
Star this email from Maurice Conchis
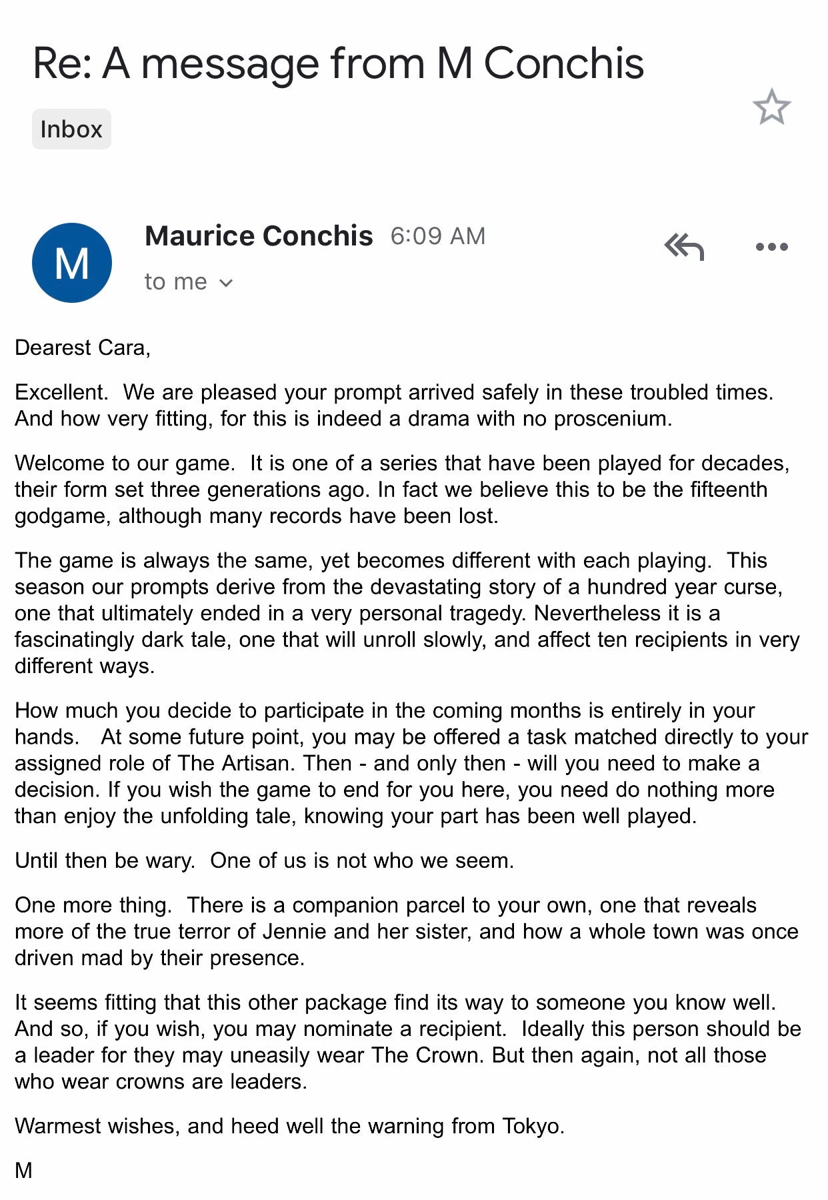coord(771,107)
